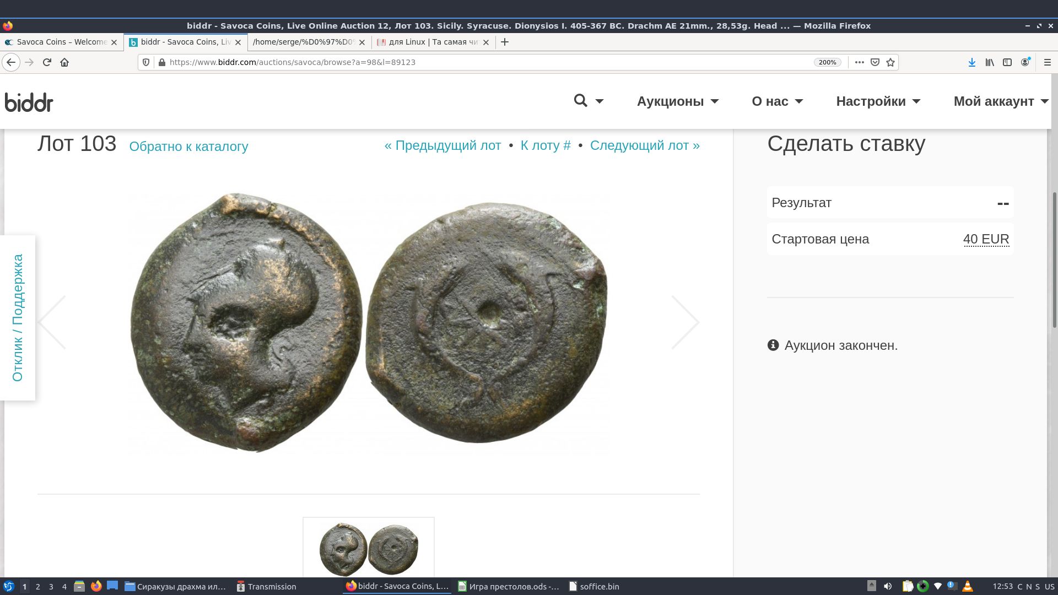This screenshot has width=1058, height=595.
Task: Click Обратно к каталогу link
Action: pyautogui.click(x=188, y=147)
